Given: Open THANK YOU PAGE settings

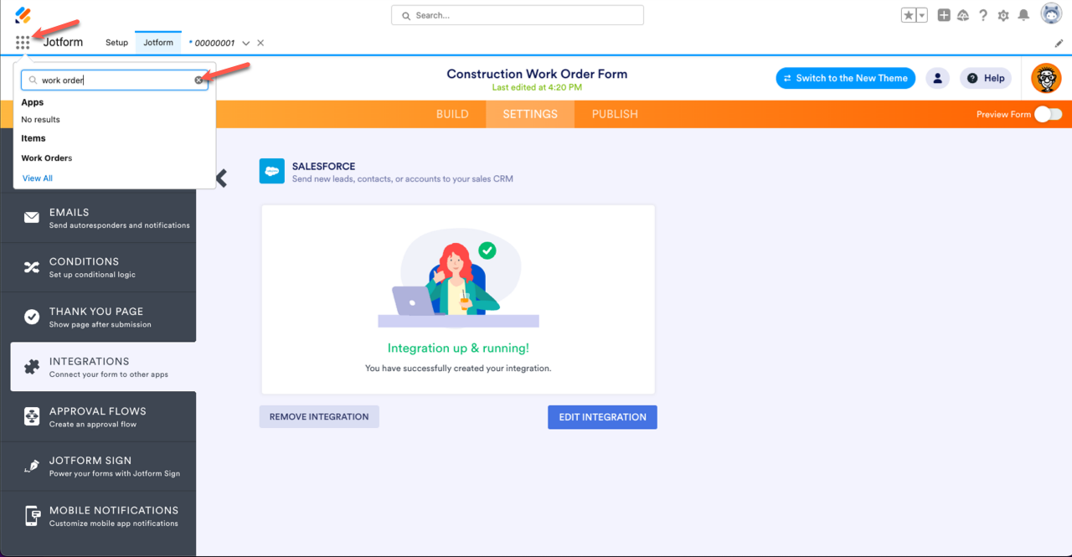Looking at the screenshot, I should click(98, 317).
